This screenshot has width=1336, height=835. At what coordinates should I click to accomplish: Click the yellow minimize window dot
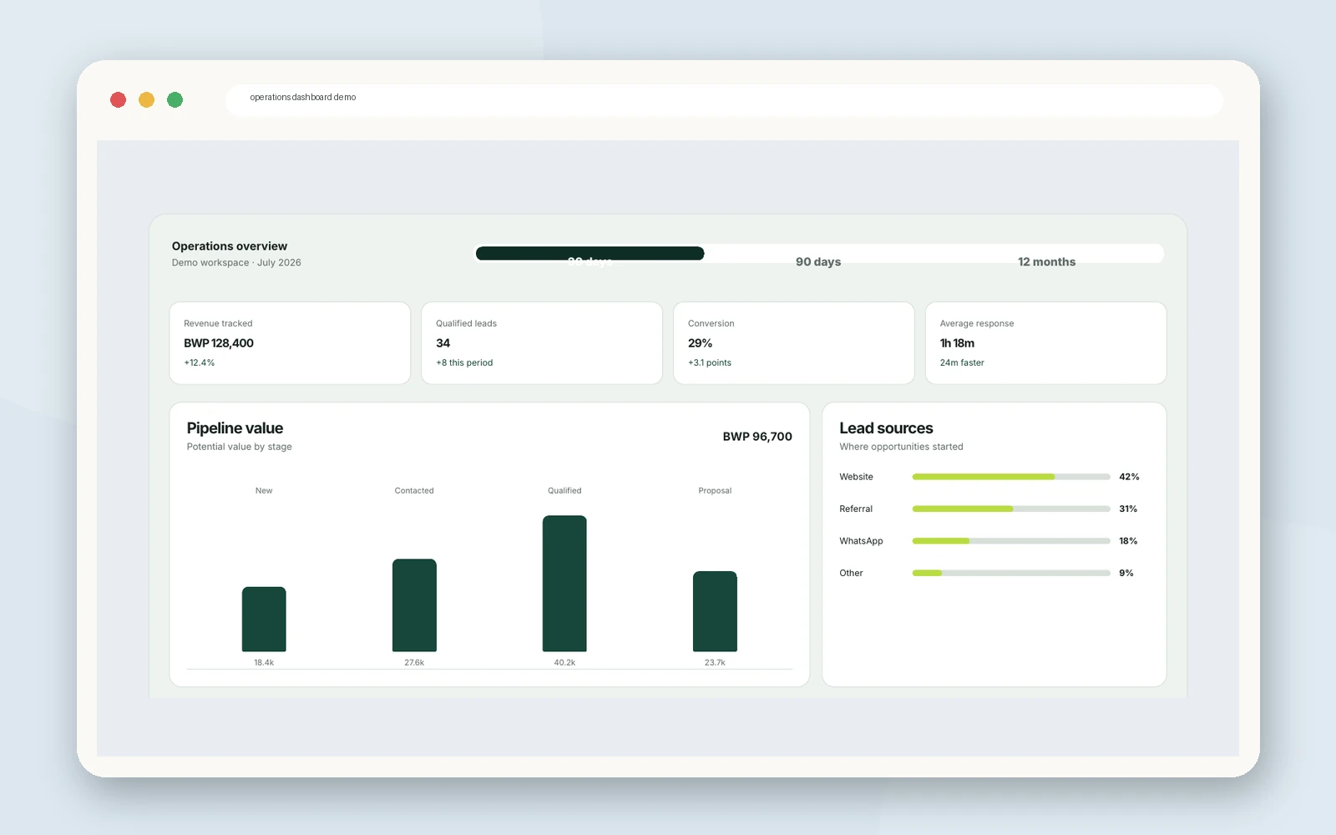(x=147, y=100)
